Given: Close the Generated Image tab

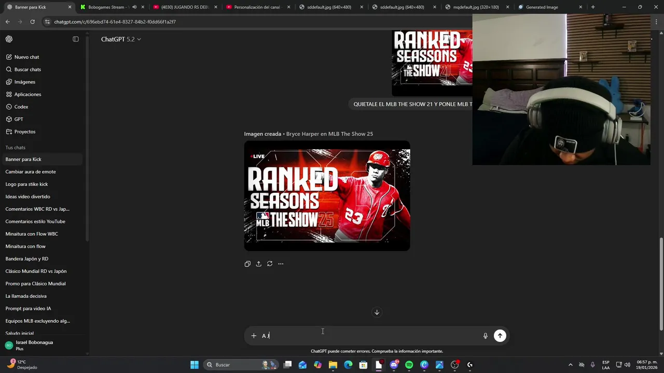Looking at the screenshot, I should tap(580, 7).
